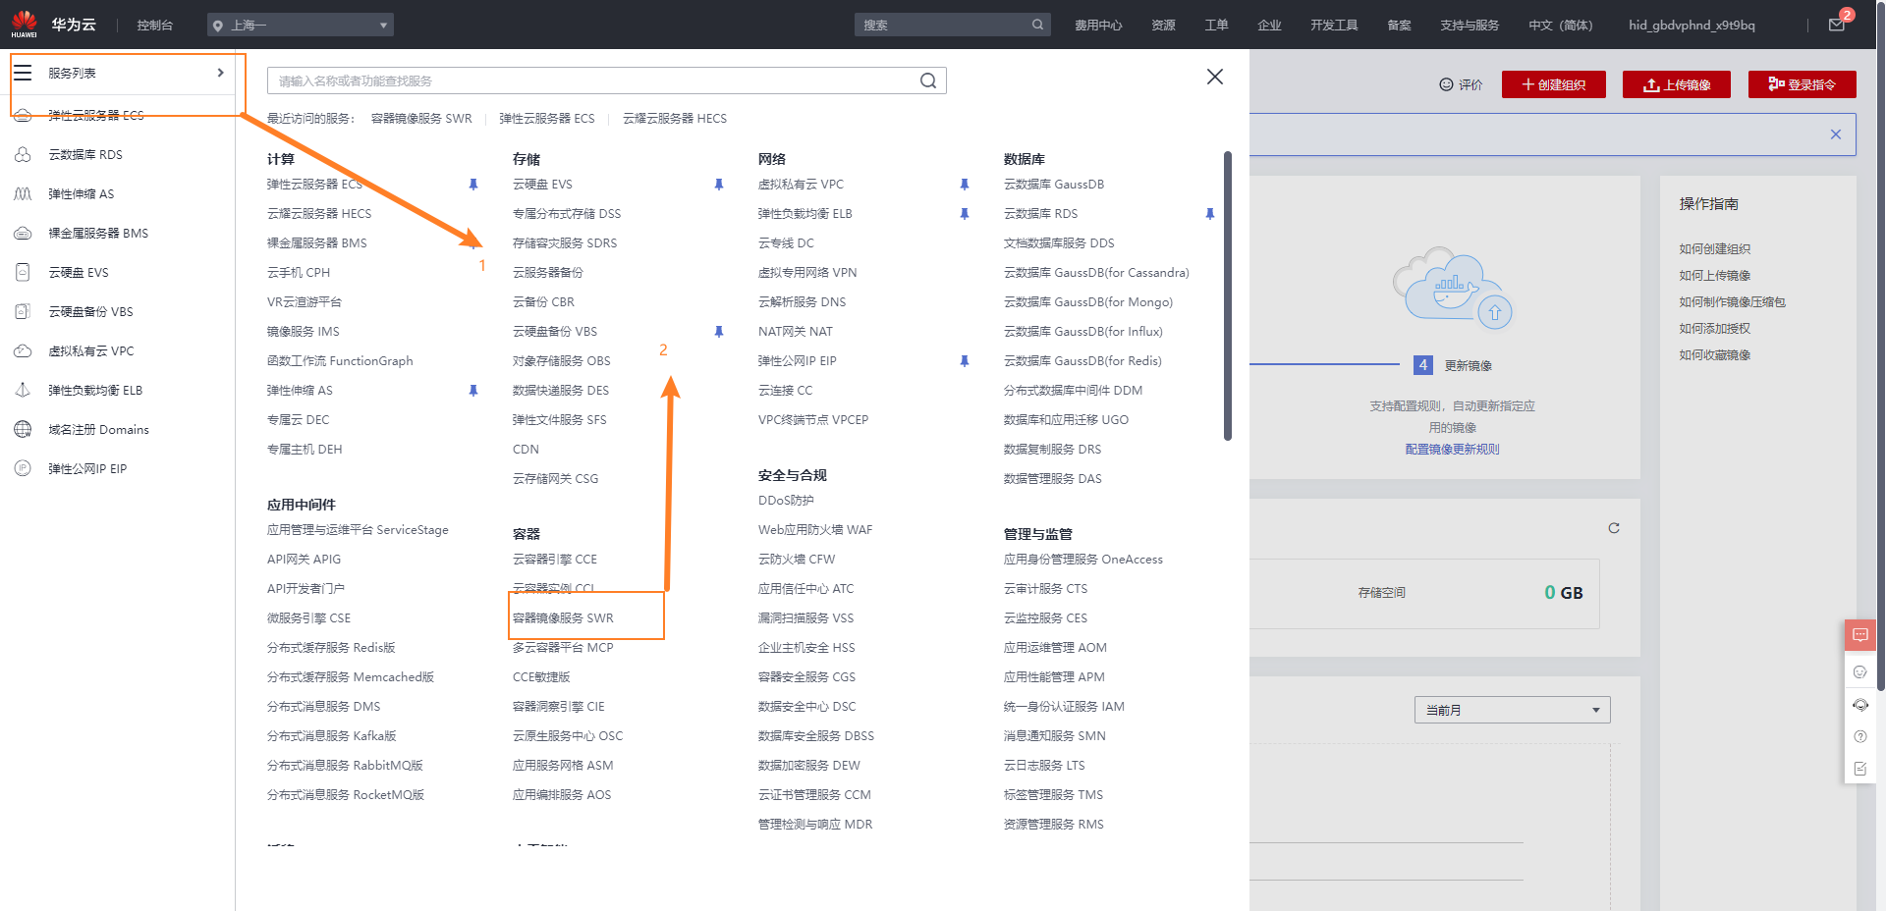Unpin 弹性云服务器 ECS in the 计算 list

473,185
